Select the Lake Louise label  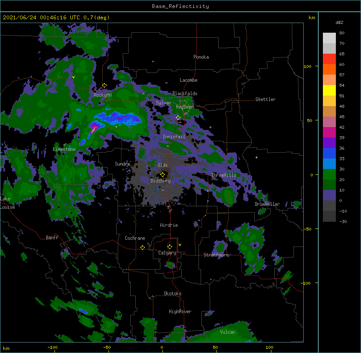(x=8, y=203)
